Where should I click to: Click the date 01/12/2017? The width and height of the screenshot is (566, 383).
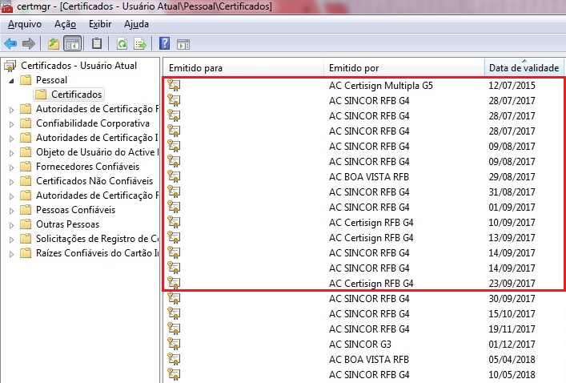(512, 344)
